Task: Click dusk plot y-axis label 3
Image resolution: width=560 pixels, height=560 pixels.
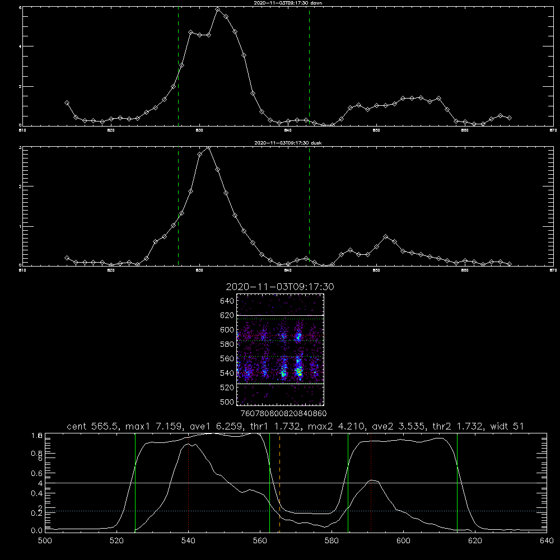Action: coord(20,147)
